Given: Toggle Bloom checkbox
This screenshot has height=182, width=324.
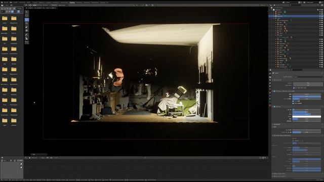Looking at the screenshot, I should point(274,107).
